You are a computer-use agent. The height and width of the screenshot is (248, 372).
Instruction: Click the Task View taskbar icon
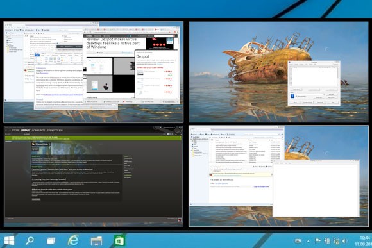[x=51, y=241]
